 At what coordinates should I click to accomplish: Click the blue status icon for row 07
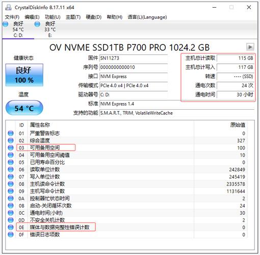(11, 176)
